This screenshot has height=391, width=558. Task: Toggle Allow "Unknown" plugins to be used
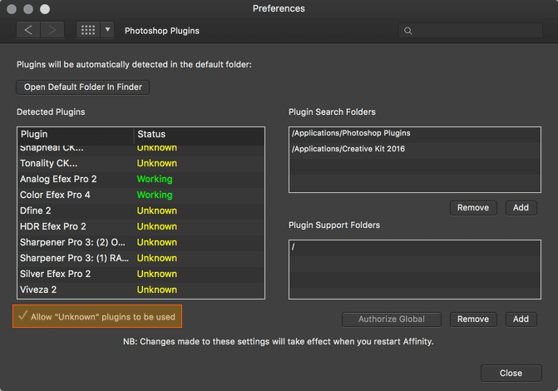pyautogui.click(x=97, y=317)
